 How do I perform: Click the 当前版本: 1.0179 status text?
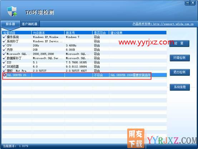click(x=16, y=146)
